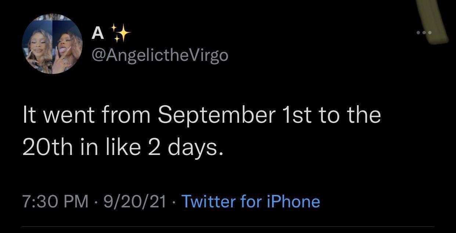
Task: Click the display name "A"
Action: [97, 33]
